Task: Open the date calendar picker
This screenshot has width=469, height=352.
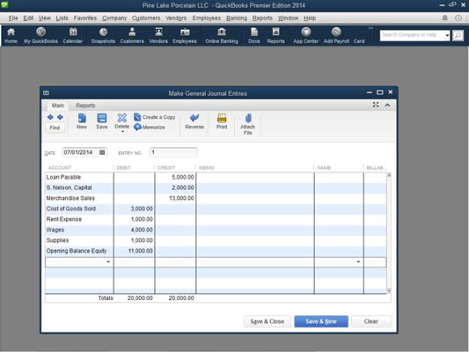Action: (102, 152)
